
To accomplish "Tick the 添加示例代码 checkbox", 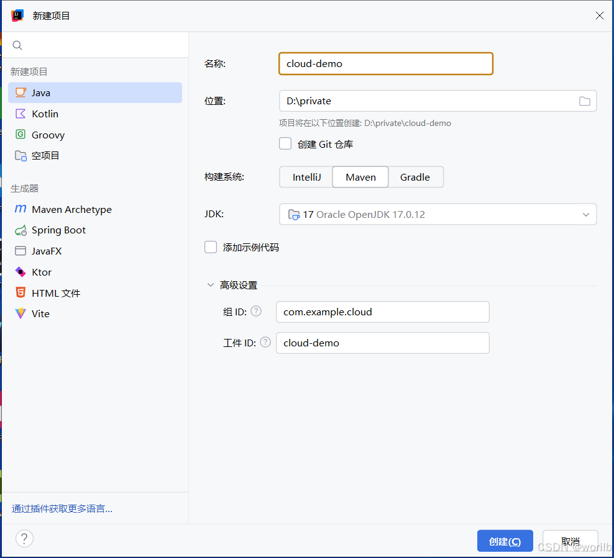I will (x=211, y=247).
